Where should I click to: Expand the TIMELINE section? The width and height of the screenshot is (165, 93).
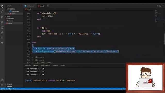pyautogui.click(x=10, y=86)
